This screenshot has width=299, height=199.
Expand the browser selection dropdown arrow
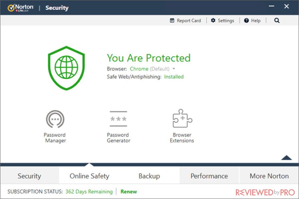(174, 69)
